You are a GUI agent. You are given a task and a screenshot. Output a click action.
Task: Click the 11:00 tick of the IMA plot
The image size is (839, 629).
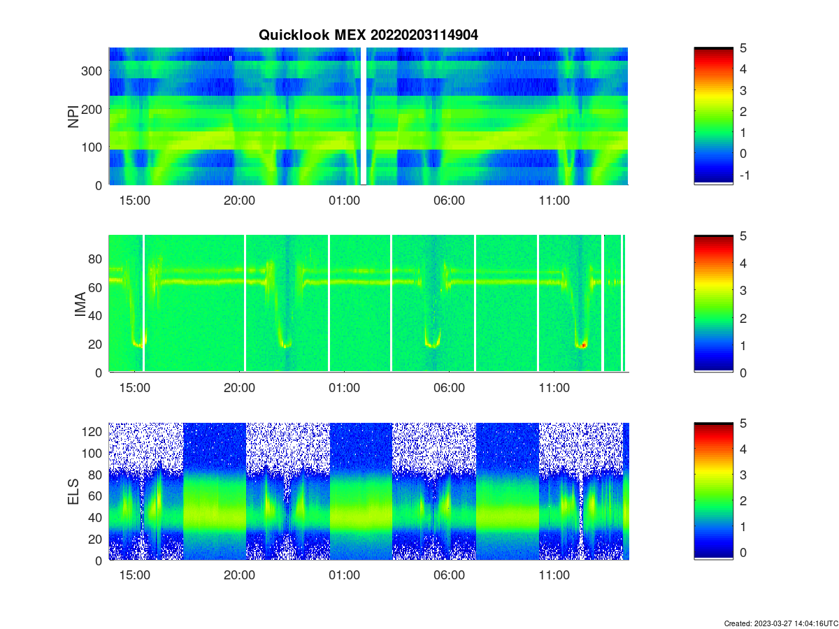coord(554,387)
